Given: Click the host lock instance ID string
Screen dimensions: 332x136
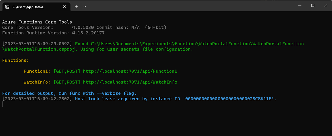Looking at the screenshot, I should pos(230,99).
